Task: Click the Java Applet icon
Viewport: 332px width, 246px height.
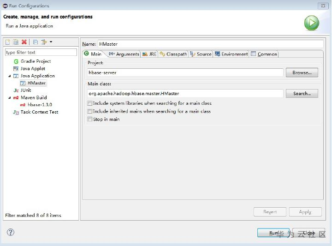Action: pyautogui.click(x=16, y=69)
